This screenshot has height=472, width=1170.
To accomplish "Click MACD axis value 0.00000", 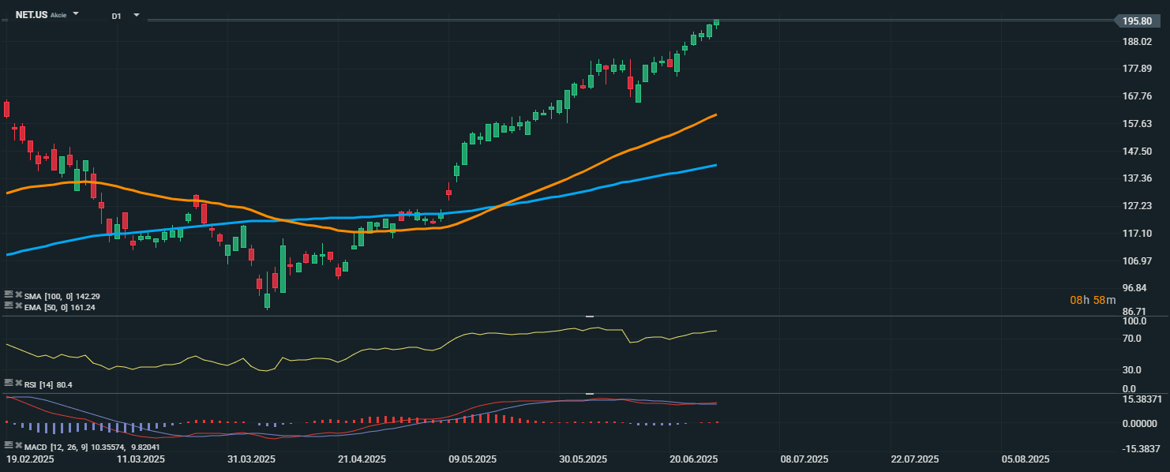I will [x=1139, y=424].
